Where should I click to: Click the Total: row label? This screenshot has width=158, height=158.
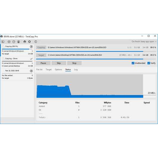42,117
